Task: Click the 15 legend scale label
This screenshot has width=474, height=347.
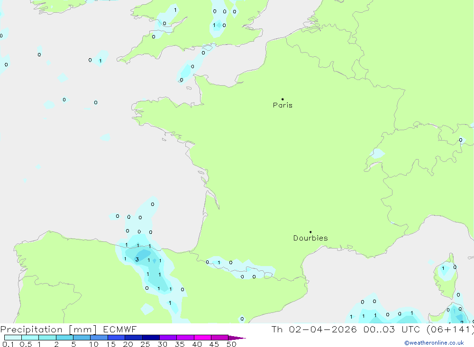Action: (x=111, y=344)
